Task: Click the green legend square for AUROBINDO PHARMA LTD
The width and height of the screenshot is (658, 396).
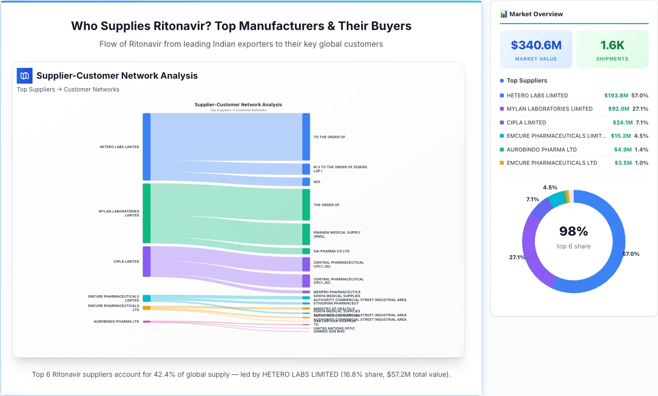Action: point(502,150)
